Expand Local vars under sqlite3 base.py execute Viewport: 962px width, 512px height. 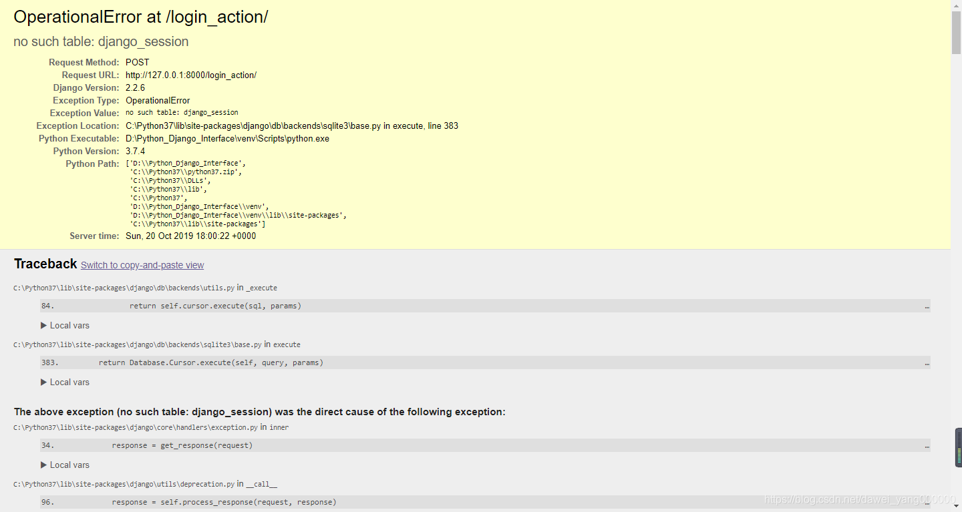[x=65, y=382]
